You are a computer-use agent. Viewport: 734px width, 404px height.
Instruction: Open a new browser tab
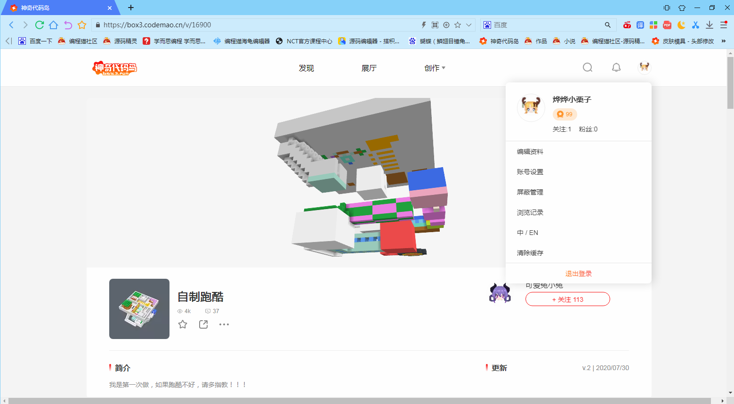point(131,8)
